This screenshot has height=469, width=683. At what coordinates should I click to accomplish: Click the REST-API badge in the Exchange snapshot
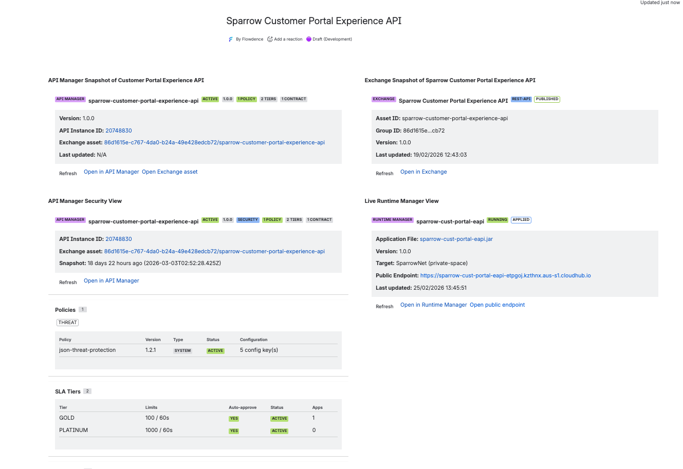tap(521, 99)
